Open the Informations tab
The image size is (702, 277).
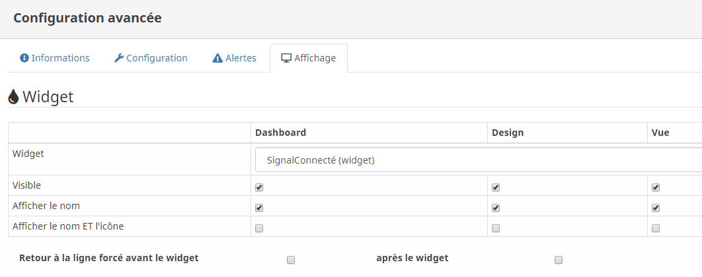click(x=55, y=58)
